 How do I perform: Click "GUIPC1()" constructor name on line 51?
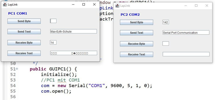click(60, 69)
